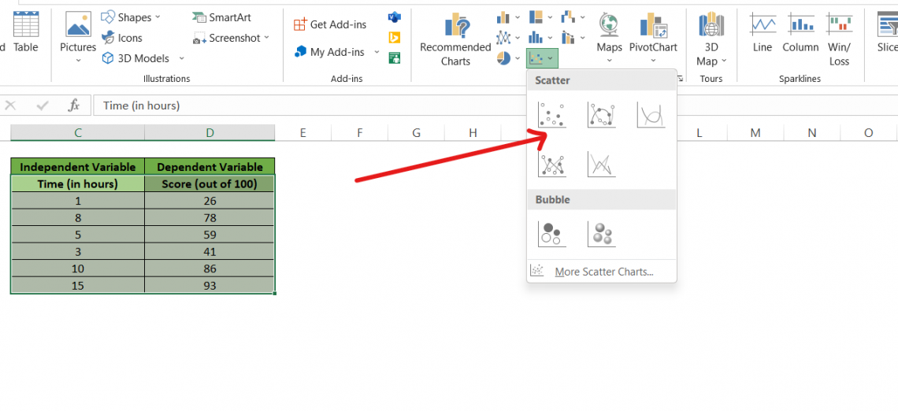Insert a 3-D Bubble chart
Screen dimensions: 898x411
pyautogui.click(x=601, y=234)
